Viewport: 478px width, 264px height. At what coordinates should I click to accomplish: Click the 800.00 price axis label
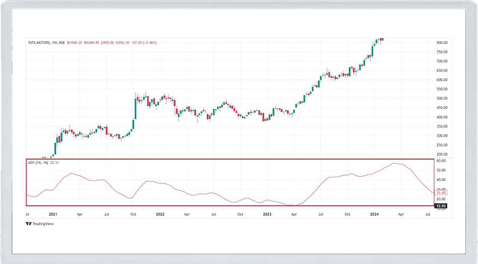point(442,43)
